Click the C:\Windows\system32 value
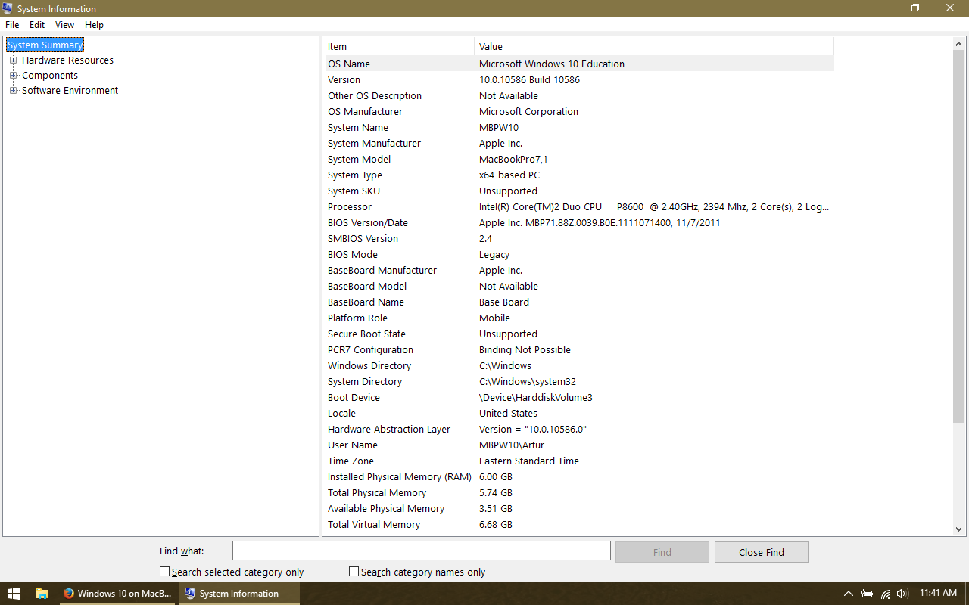Screen dimensions: 969x605 (528, 382)
